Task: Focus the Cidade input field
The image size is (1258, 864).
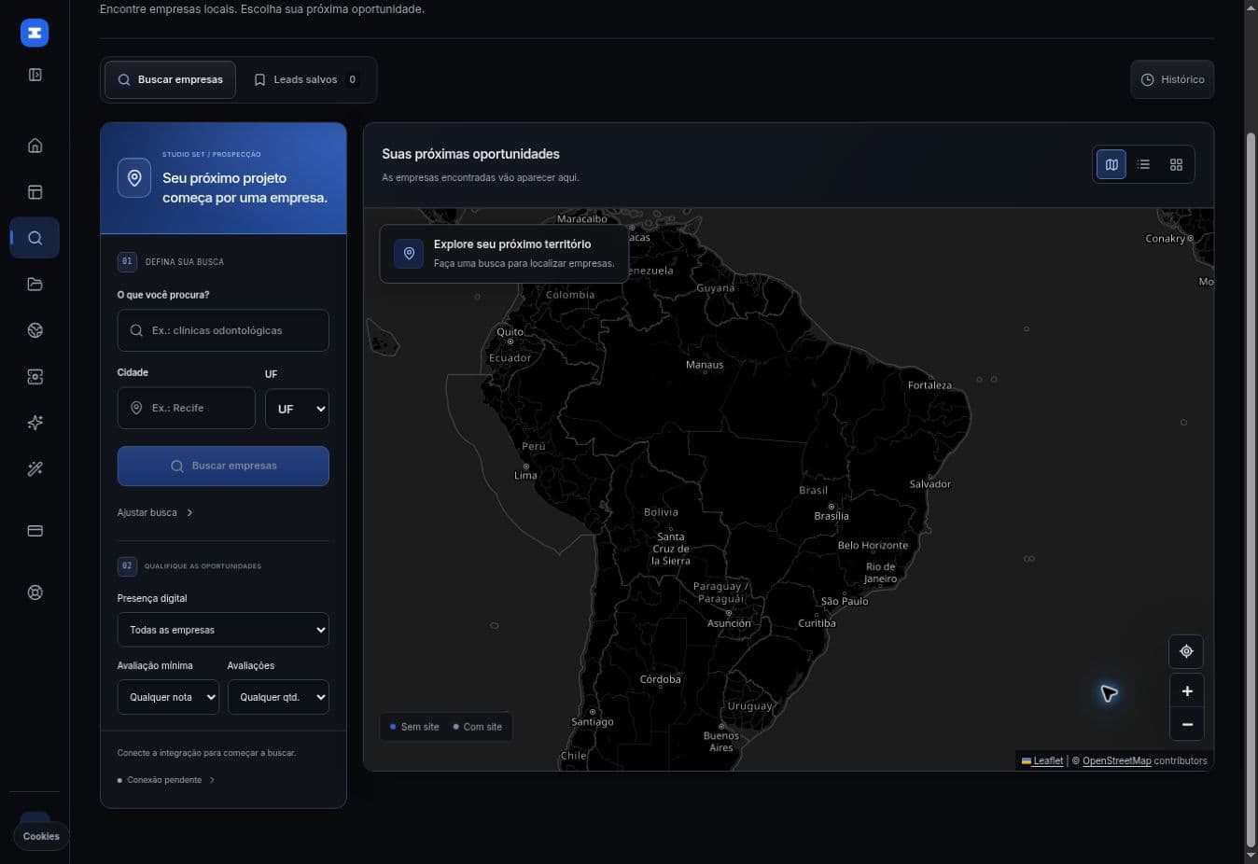Action: (186, 408)
